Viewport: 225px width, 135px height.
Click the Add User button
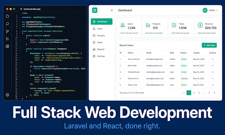tap(209, 45)
